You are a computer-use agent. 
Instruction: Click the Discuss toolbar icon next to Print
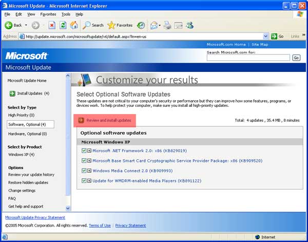point(178,25)
